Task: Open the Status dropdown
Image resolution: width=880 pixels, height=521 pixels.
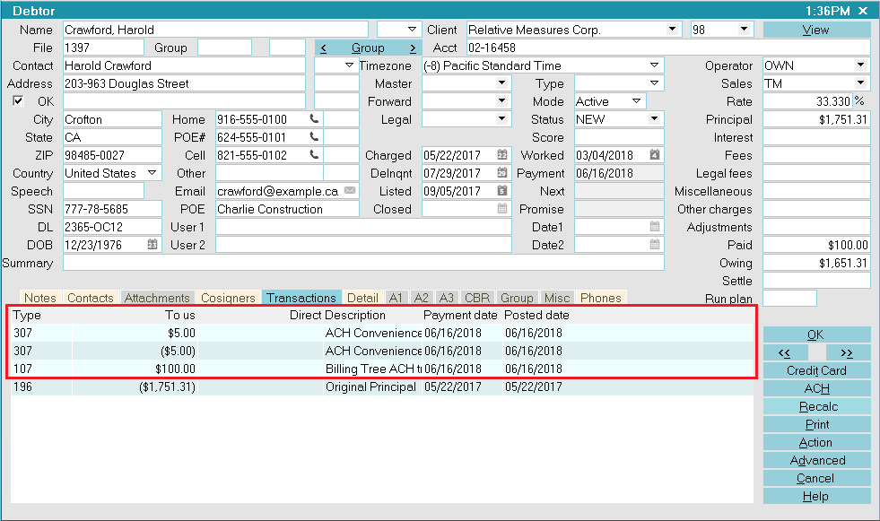Action: 654,119
